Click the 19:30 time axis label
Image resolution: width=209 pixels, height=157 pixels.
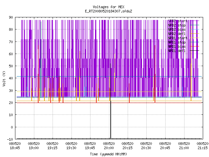coord(72,148)
